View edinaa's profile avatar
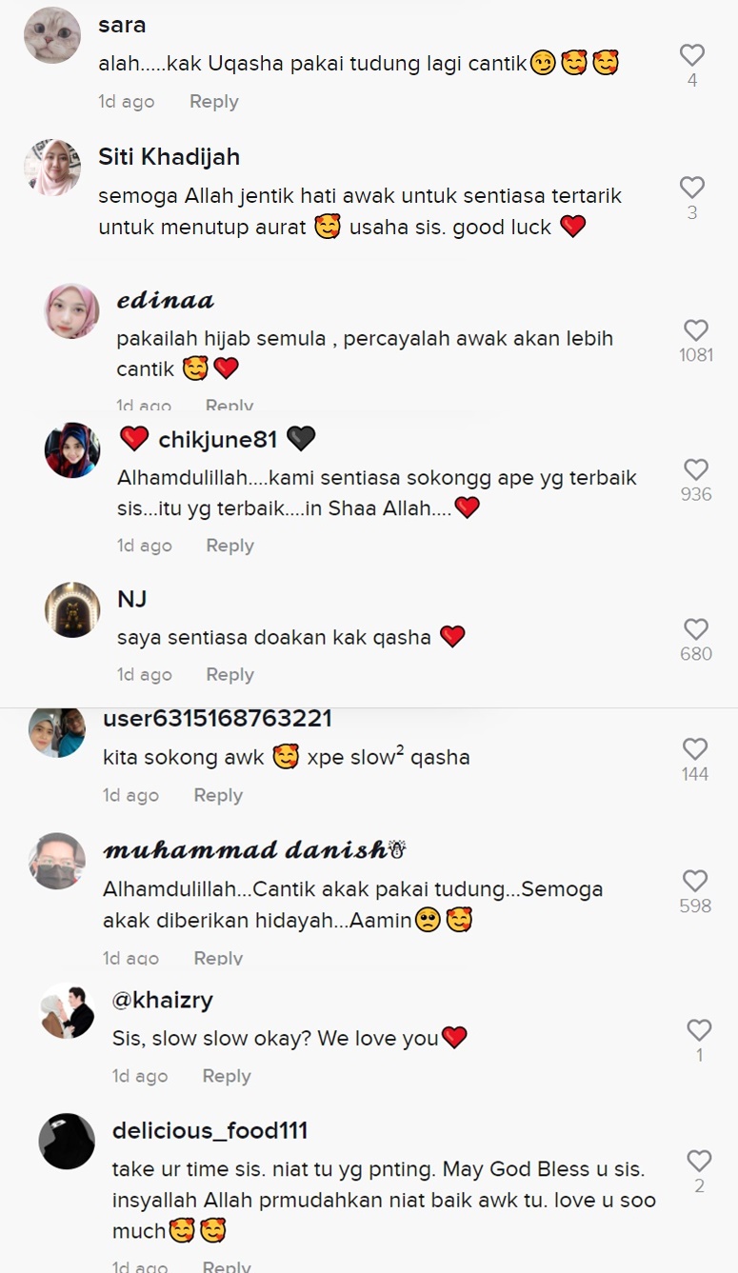Viewport: 738px width, 1273px height. (x=72, y=311)
